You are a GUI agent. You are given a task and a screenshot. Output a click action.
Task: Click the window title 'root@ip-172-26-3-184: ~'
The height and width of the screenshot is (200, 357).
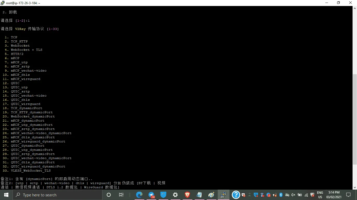click(23, 3)
